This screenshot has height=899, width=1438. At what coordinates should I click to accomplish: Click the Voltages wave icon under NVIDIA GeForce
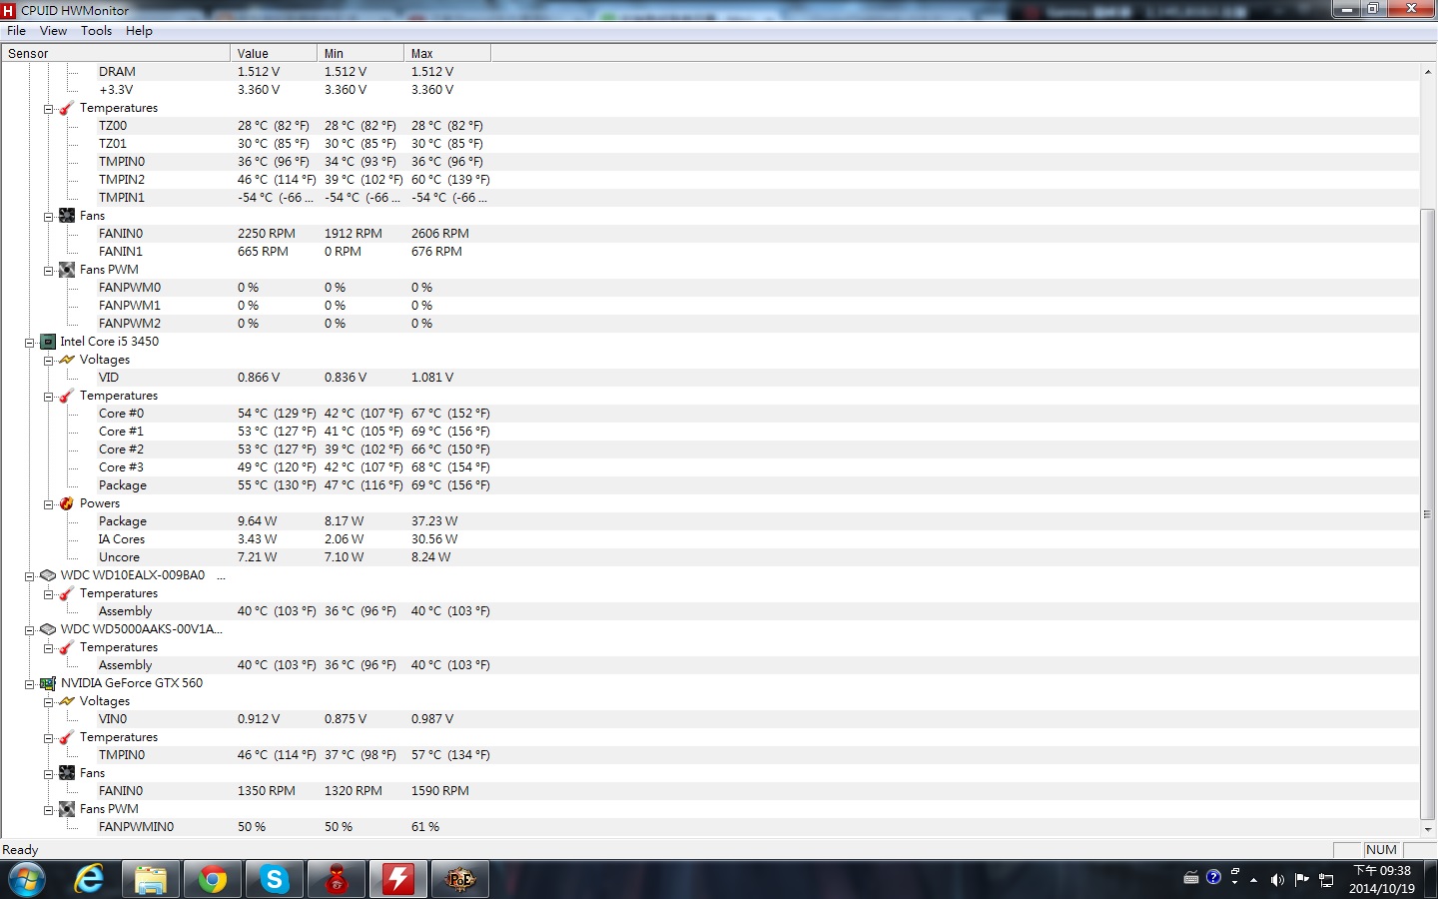[67, 701]
